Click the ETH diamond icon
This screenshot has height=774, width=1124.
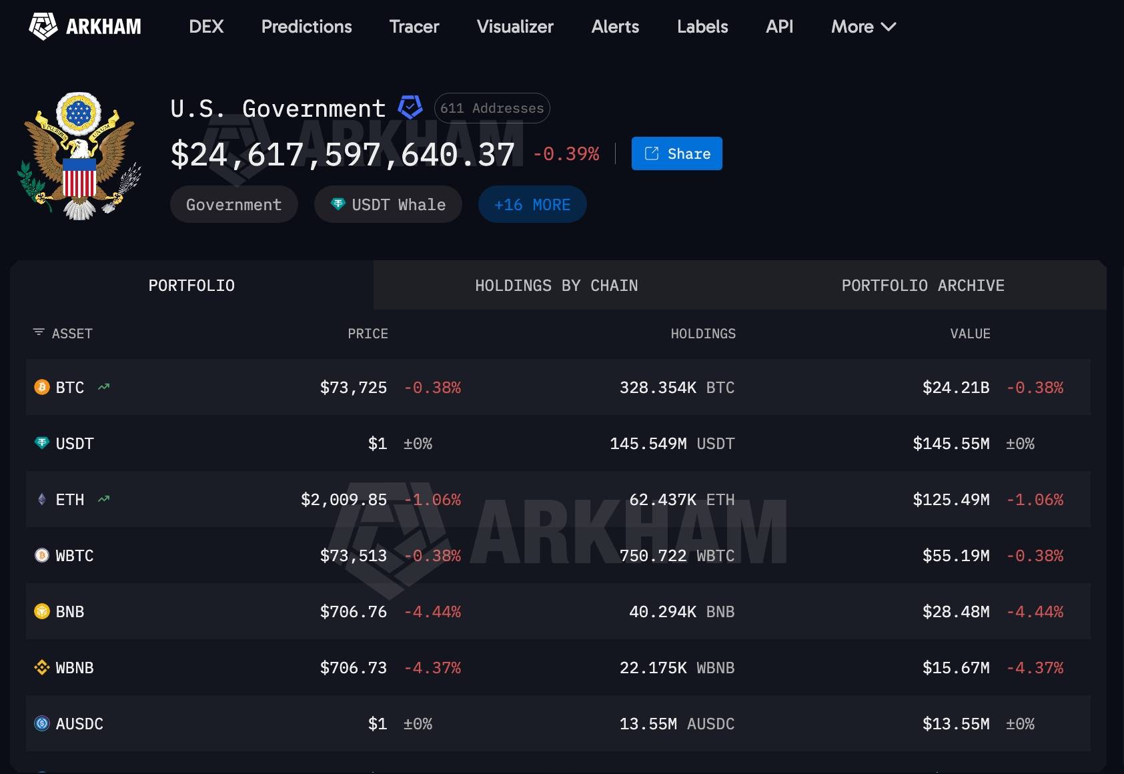tap(42, 499)
